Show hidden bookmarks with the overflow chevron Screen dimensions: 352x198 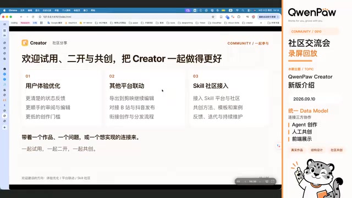coord(261,23)
